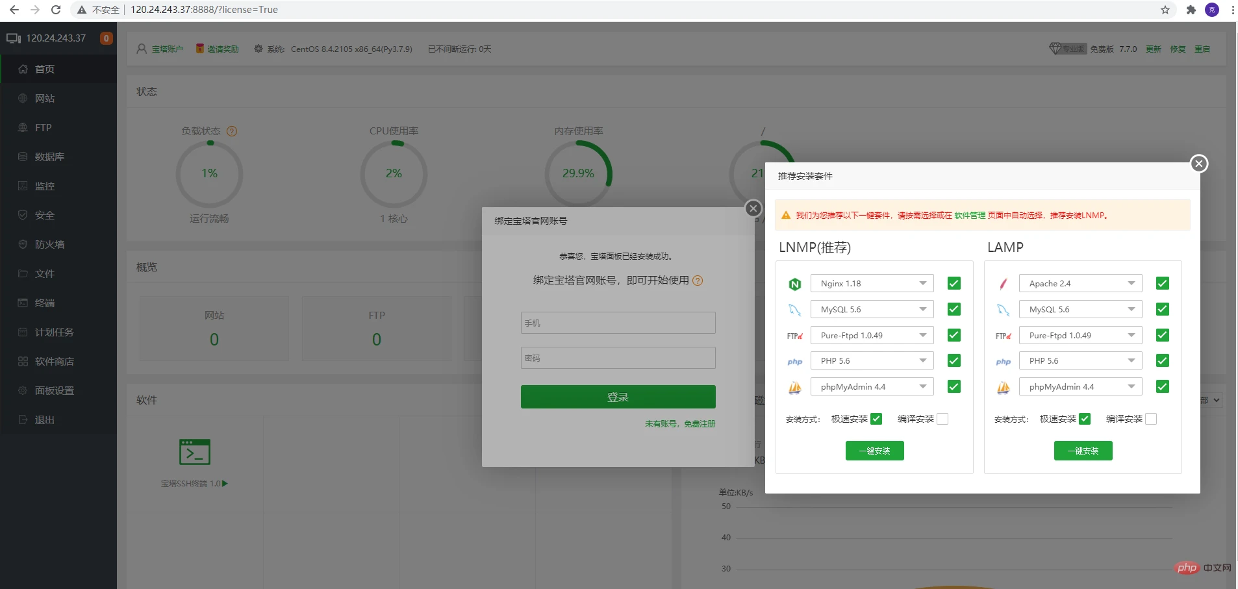Click the invite reward gift icon

coord(200,49)
